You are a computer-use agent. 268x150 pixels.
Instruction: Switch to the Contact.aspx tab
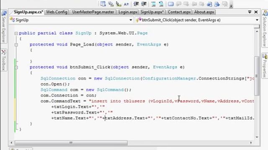tap(179, 12)
